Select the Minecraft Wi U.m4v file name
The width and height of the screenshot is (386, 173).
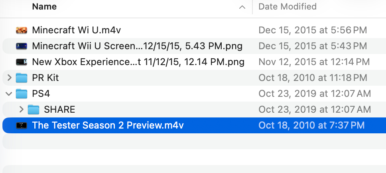coord(71,30)
